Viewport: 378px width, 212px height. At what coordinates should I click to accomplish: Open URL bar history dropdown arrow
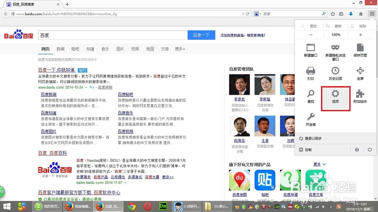click(x=243, y=14)
